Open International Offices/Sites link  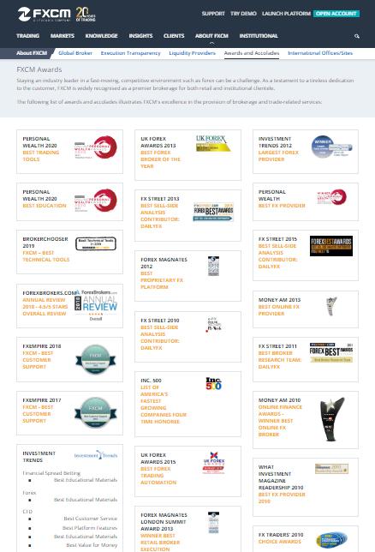click(x=320, y=53)
